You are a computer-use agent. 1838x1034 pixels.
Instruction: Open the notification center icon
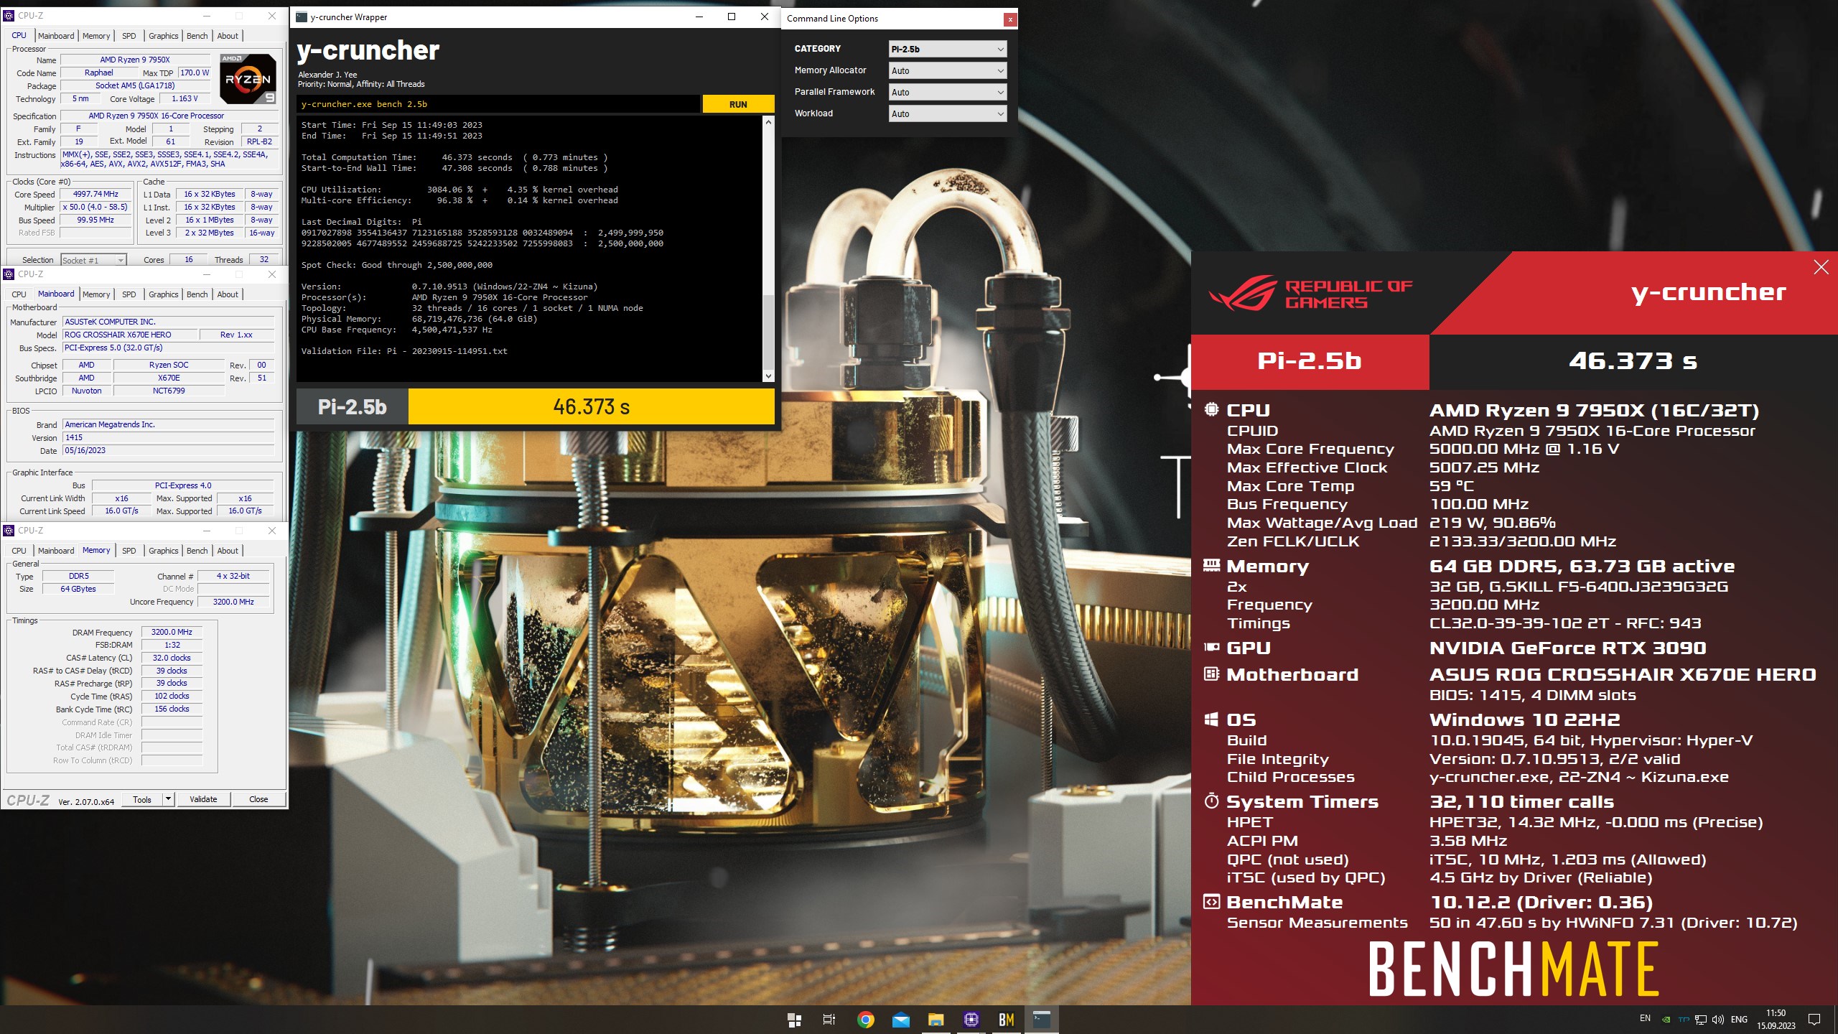(1814, 1020)
